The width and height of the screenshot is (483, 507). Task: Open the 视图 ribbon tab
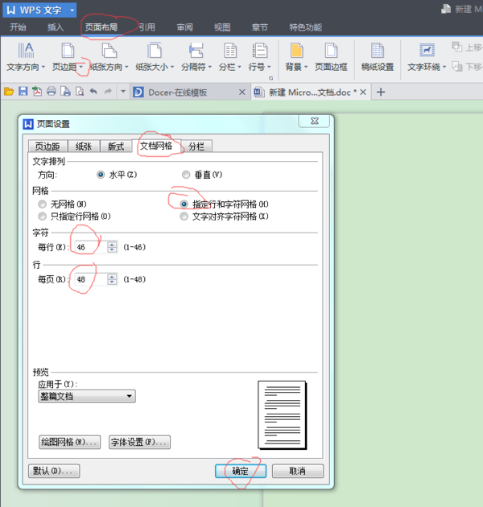(222, 27)
